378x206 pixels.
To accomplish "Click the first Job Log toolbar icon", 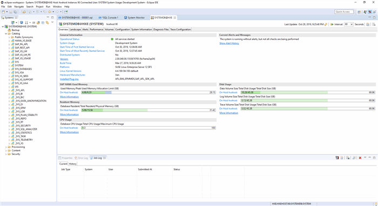I will point(337,158).
